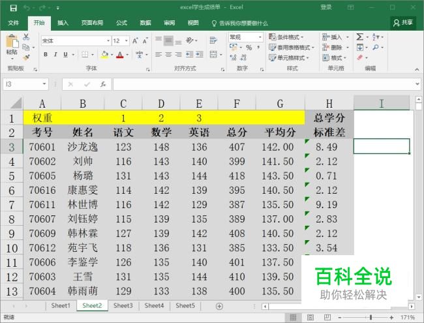Screen dimensions: 424x323
Task: Click the yellow fill color bucket
Action: (x=104, y=55)
